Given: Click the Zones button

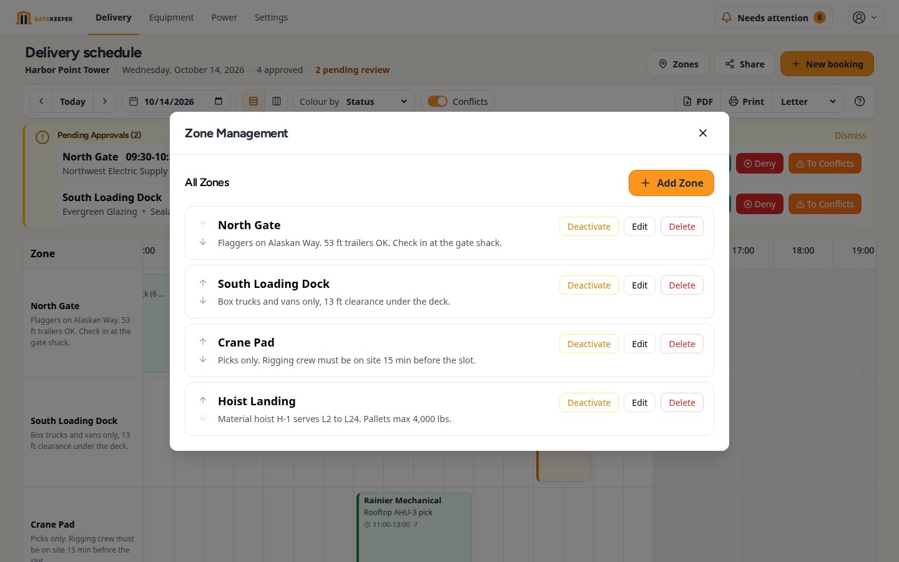Looking at the screenshot, I should point(678,64).
